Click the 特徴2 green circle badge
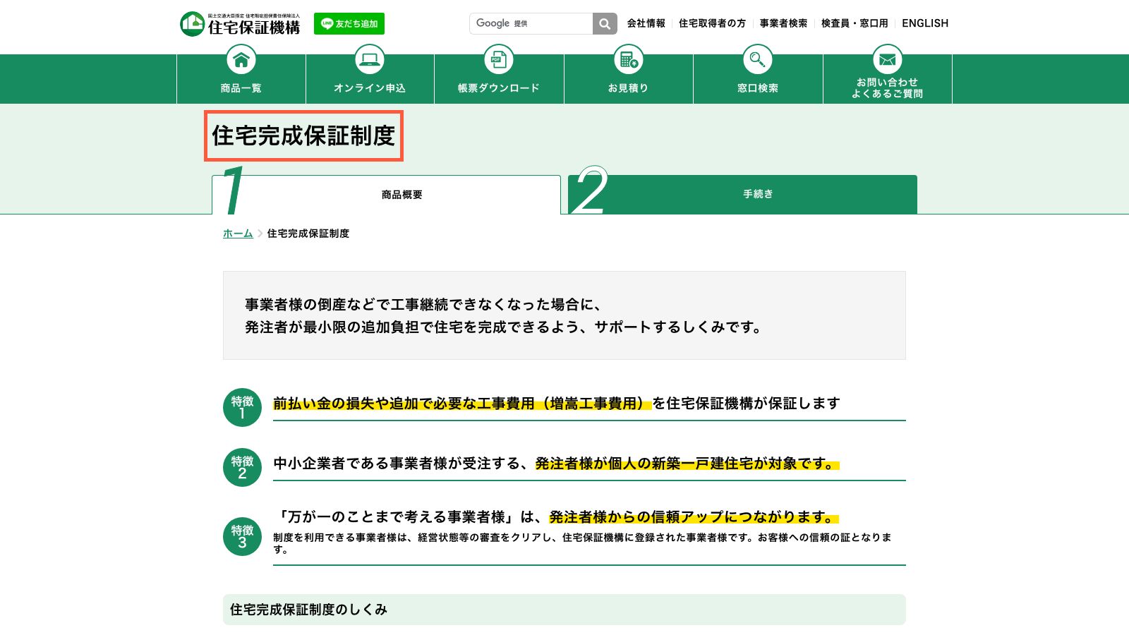 pyautogui.click(x=242, y=467)
